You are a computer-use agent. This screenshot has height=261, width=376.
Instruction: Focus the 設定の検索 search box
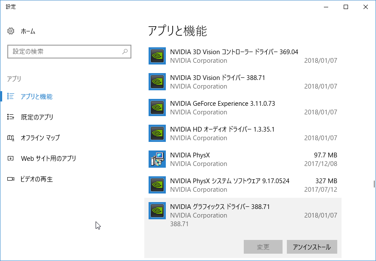tap(69, 52)
